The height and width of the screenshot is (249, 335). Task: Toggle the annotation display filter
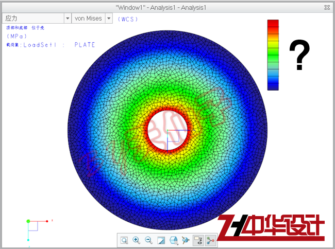pyautogui.click(x=198, y=240)
